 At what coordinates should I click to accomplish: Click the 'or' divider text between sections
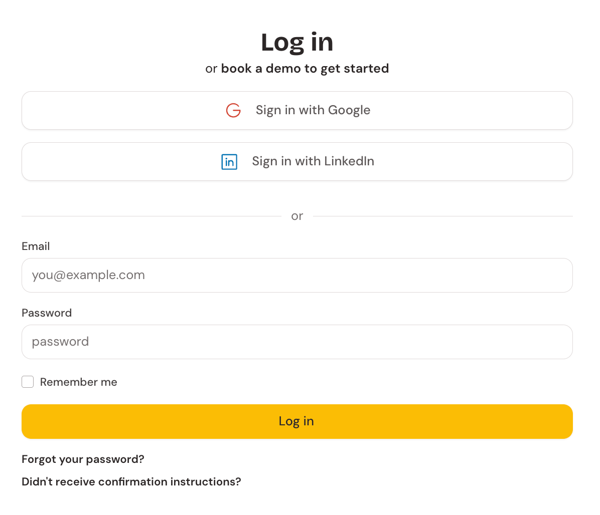coord(297,216)
